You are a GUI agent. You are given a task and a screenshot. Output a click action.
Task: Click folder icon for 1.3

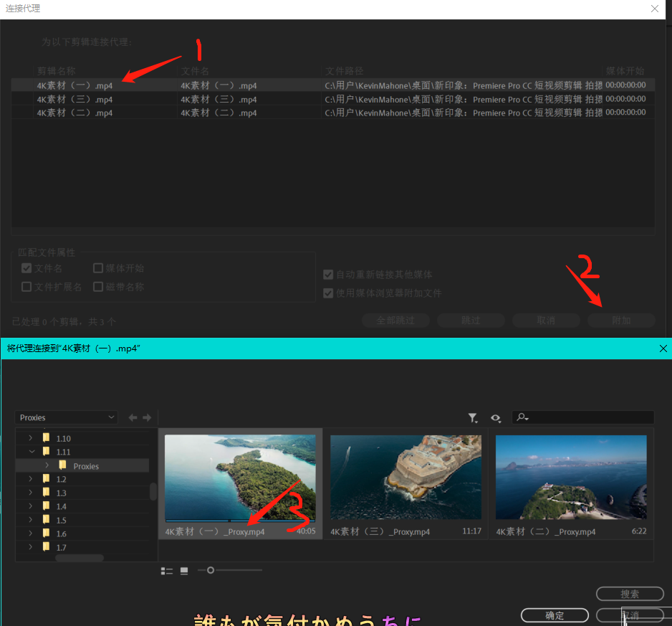[47, 492]
